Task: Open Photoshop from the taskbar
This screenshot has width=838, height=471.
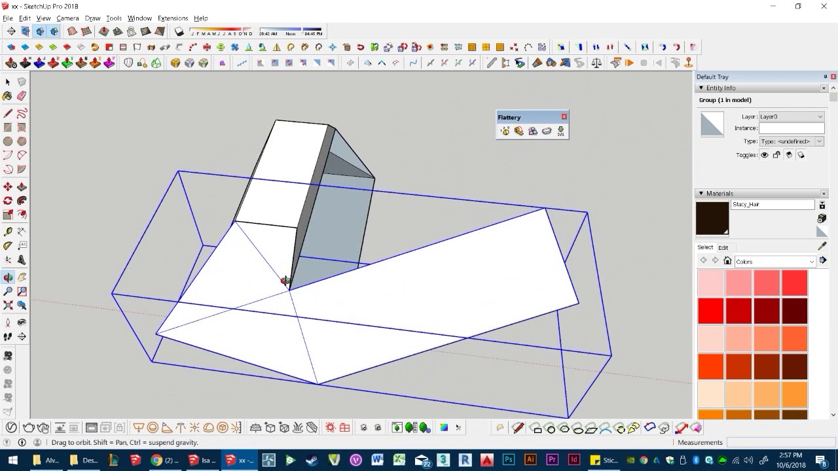Action: (509, 460)
